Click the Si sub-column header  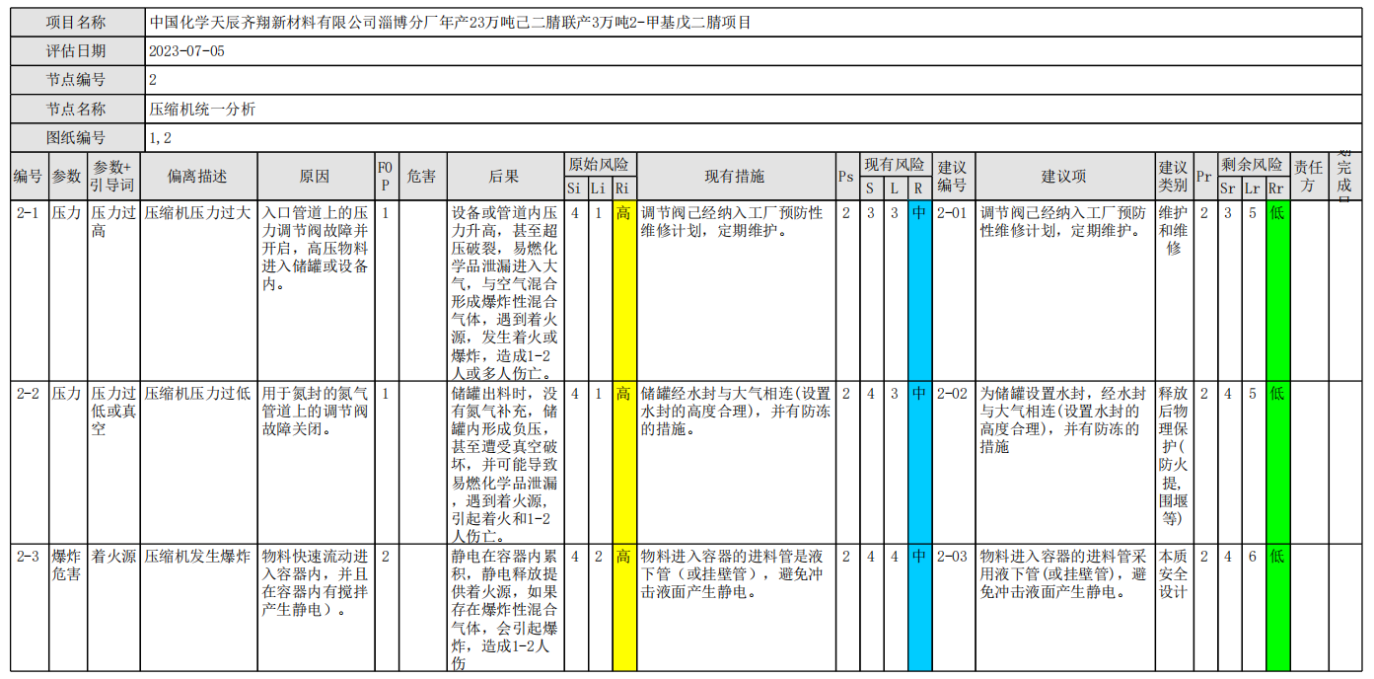(x=574, y=189)
